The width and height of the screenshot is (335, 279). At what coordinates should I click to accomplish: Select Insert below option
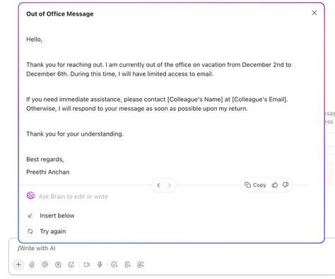pos(50,215)
